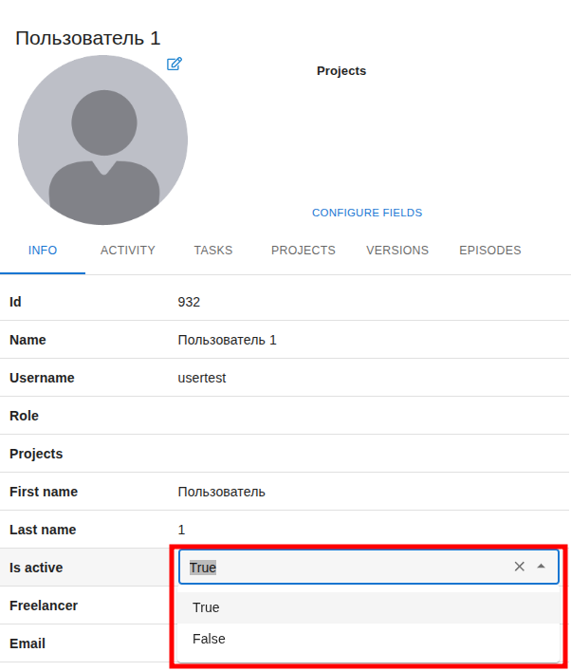
Task: Select True from the dropdown list
Action: (x=206, y=607)
